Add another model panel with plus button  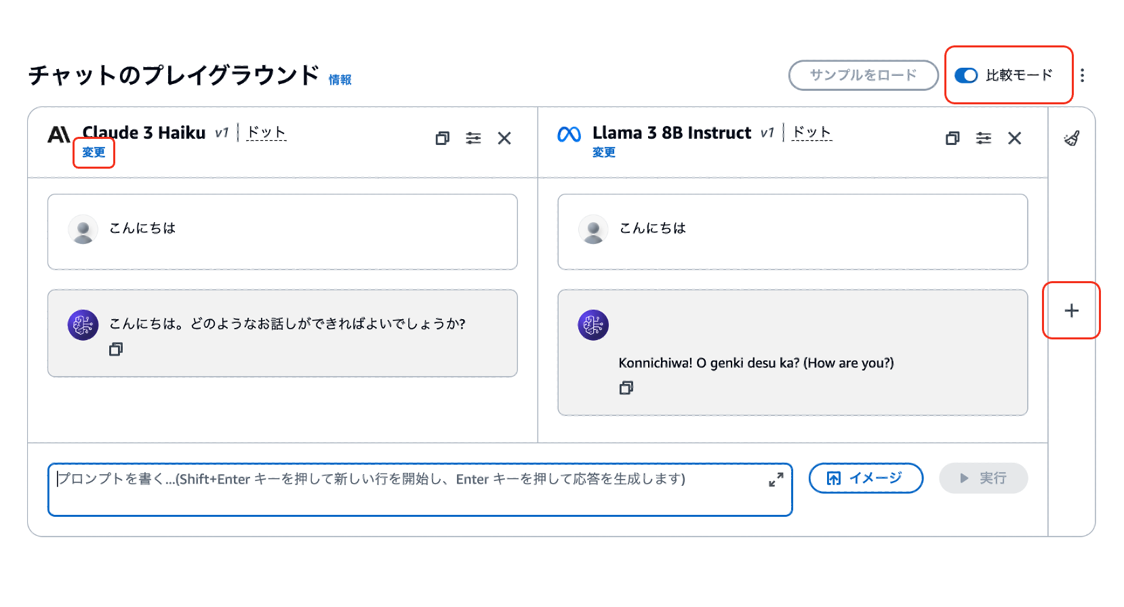tap(1072, 311)
